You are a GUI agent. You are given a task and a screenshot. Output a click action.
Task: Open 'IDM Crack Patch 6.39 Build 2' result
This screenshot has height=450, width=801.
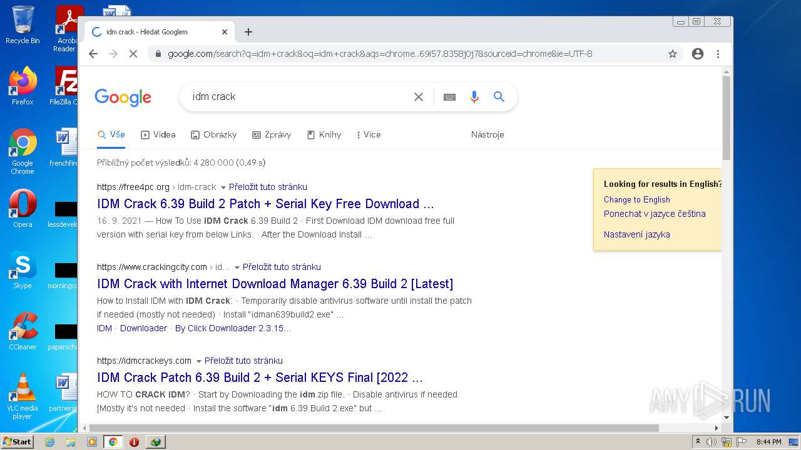coord(260,377)
